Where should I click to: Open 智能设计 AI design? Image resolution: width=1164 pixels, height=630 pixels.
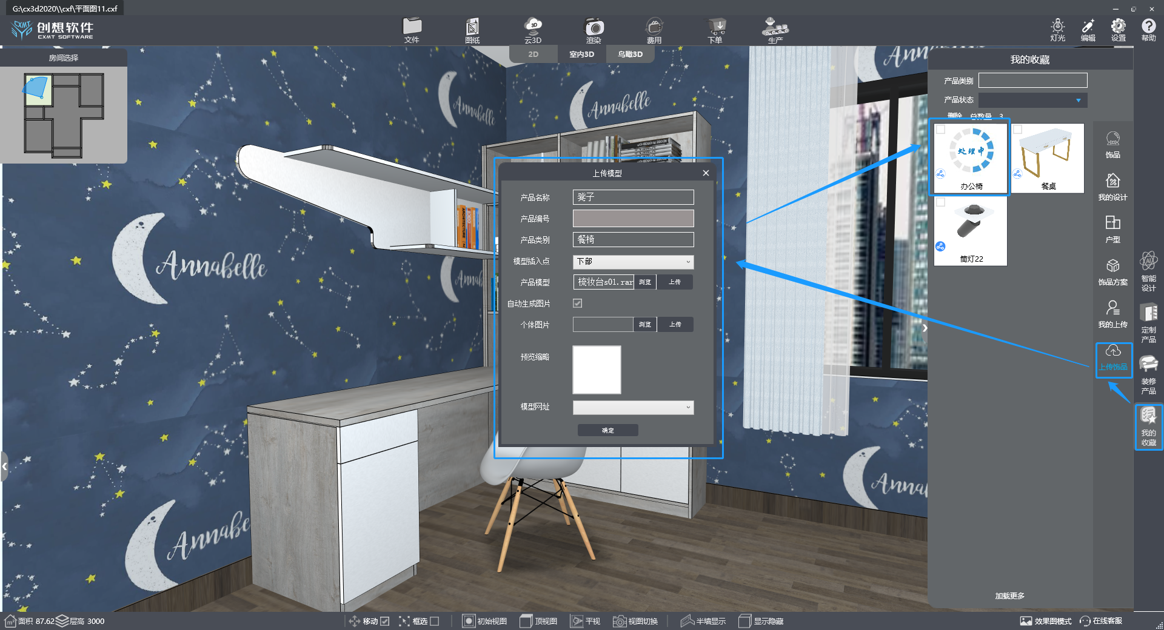(1149, 272)
